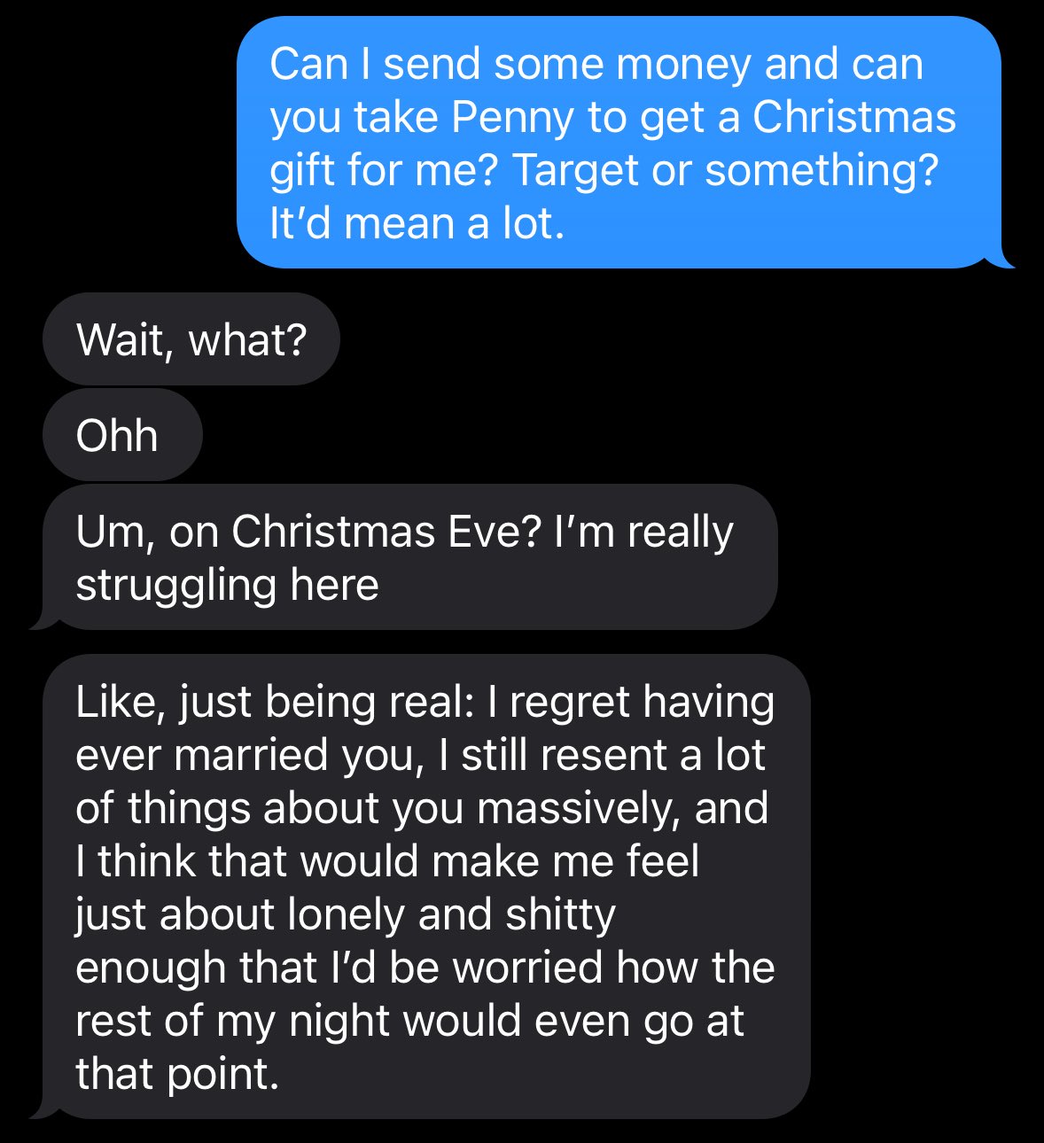The width and height of the screenshot is (1044, 1143).
Task: Click the 'Wait, what?' message bubble
Action: click(x=191, y=339)
